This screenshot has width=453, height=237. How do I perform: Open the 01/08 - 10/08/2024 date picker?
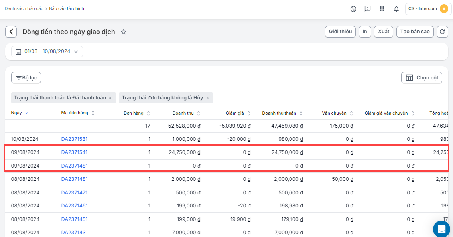[x=47, y=51]
